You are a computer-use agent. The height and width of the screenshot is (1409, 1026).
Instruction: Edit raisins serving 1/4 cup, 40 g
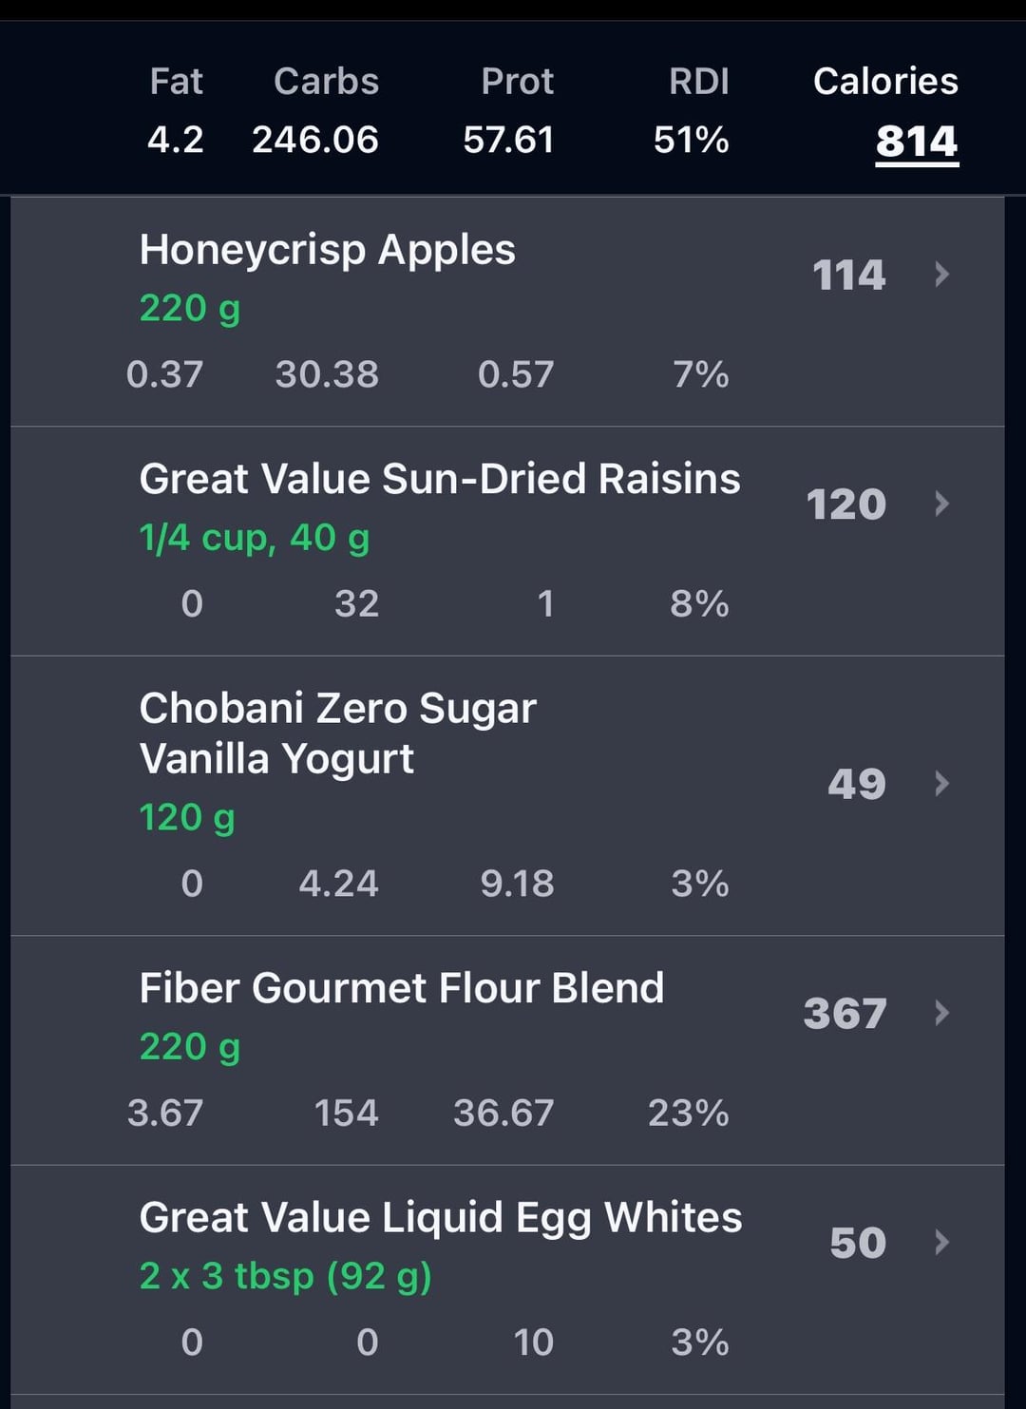255,539
